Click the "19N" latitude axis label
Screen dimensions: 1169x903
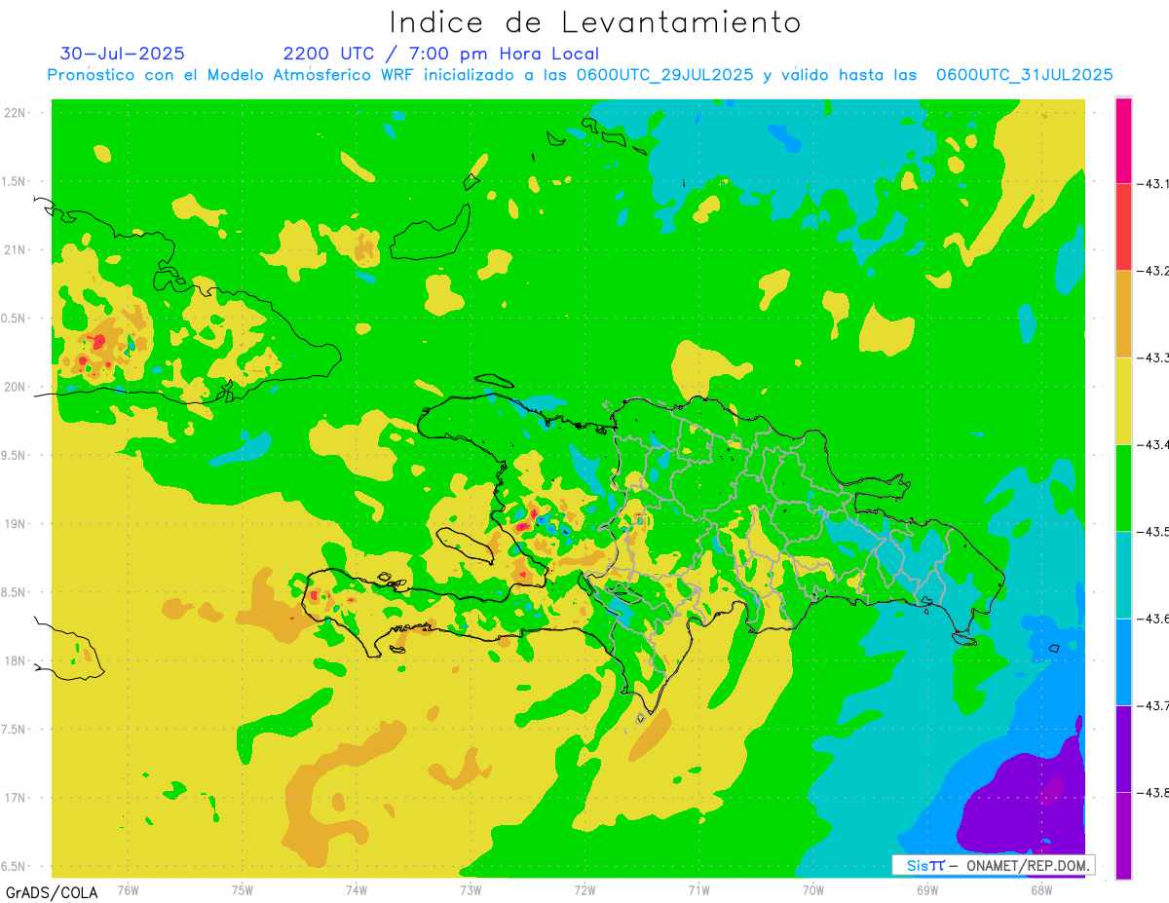pos(16,523)
